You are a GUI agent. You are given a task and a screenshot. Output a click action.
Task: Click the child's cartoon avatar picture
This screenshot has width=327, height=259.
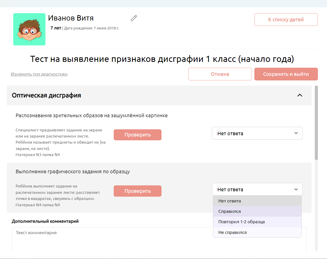pos(29,29)
